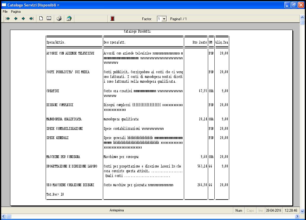Screen dimensions: 306x220
Task: Click price value 563,14
Action: 202,166
